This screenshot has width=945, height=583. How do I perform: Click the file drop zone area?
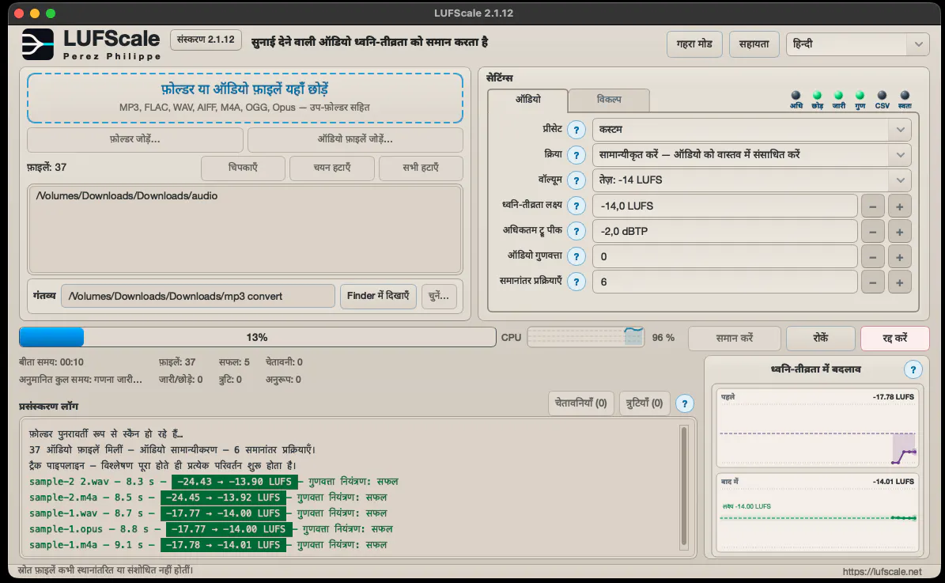pyautogui.click(x=244, y=98)
